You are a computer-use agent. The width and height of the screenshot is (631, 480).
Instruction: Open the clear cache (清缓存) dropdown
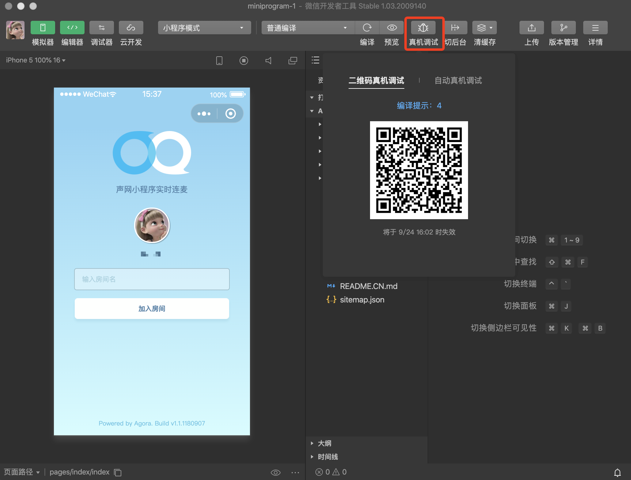[x=485, y=28]
